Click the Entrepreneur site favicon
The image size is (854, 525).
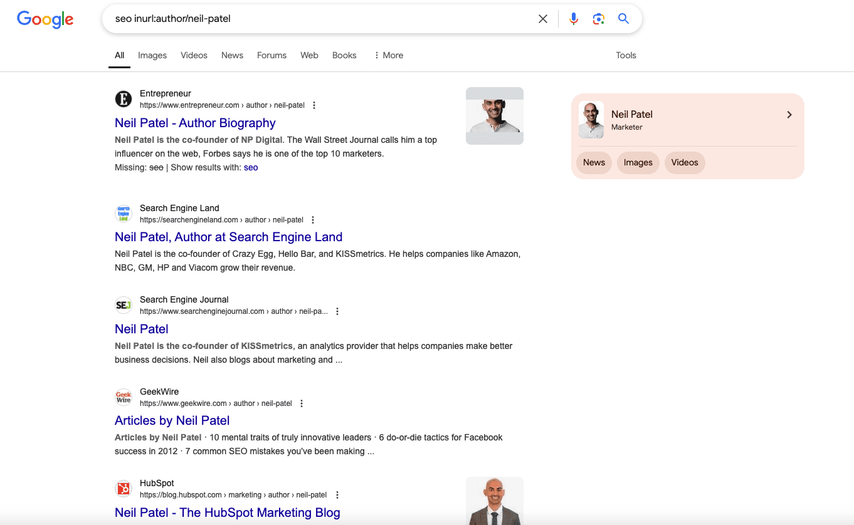124,99
